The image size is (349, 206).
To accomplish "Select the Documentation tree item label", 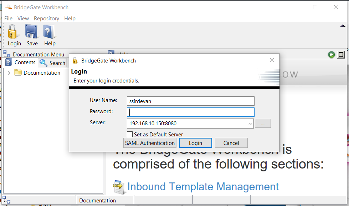I will coord(42,73).
